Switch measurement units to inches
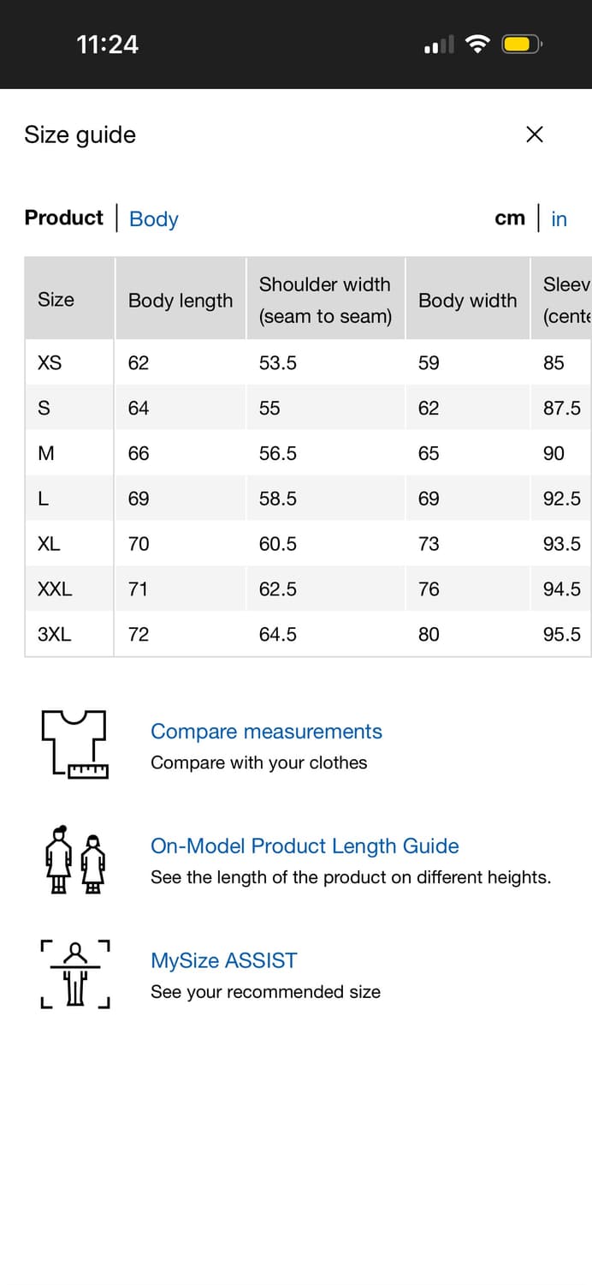The image size is (592, 1285). [559, 219]
